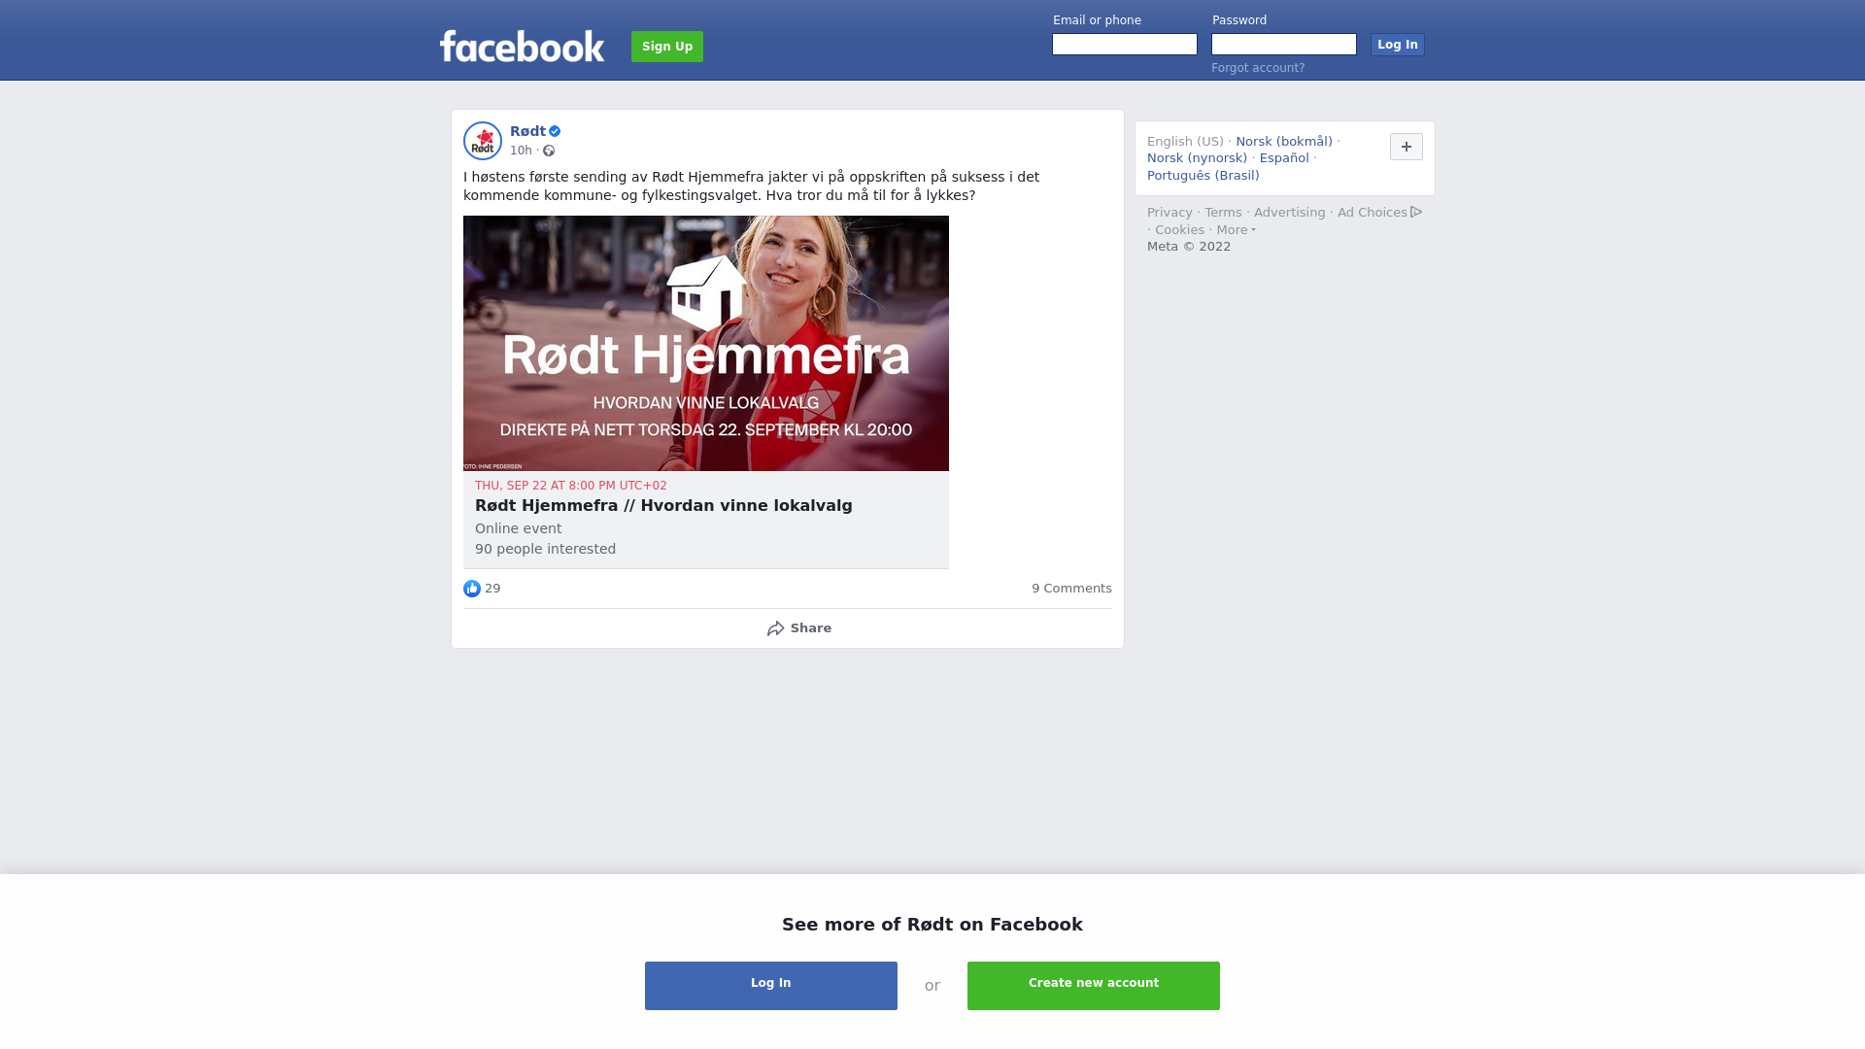The width and height of the screenshot is (1865, 1049).
Task: Click the Share arrow icon
Action: tap(775, 628)
